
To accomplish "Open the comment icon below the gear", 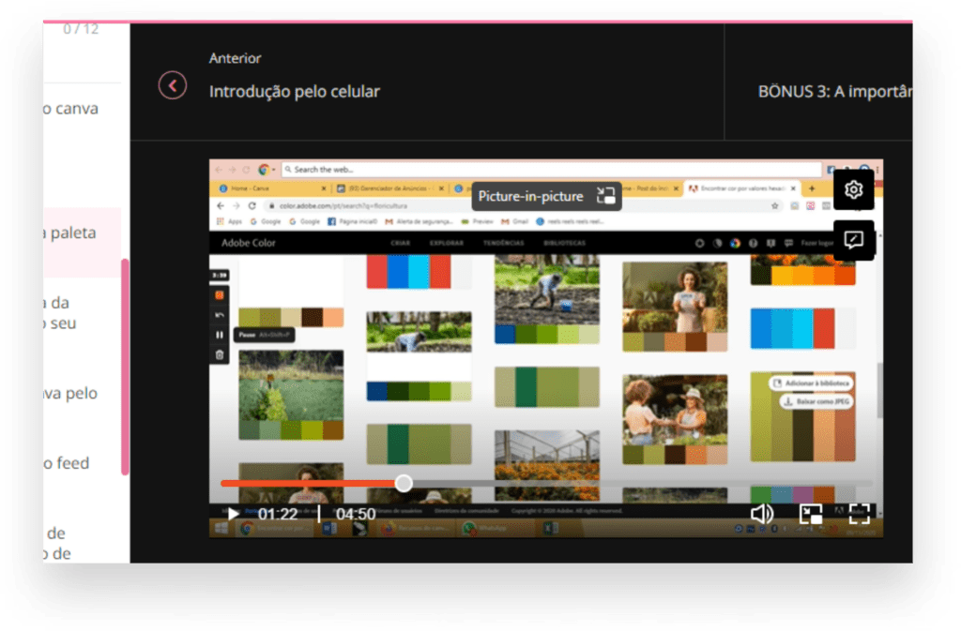I will click(x=853, y=240).
